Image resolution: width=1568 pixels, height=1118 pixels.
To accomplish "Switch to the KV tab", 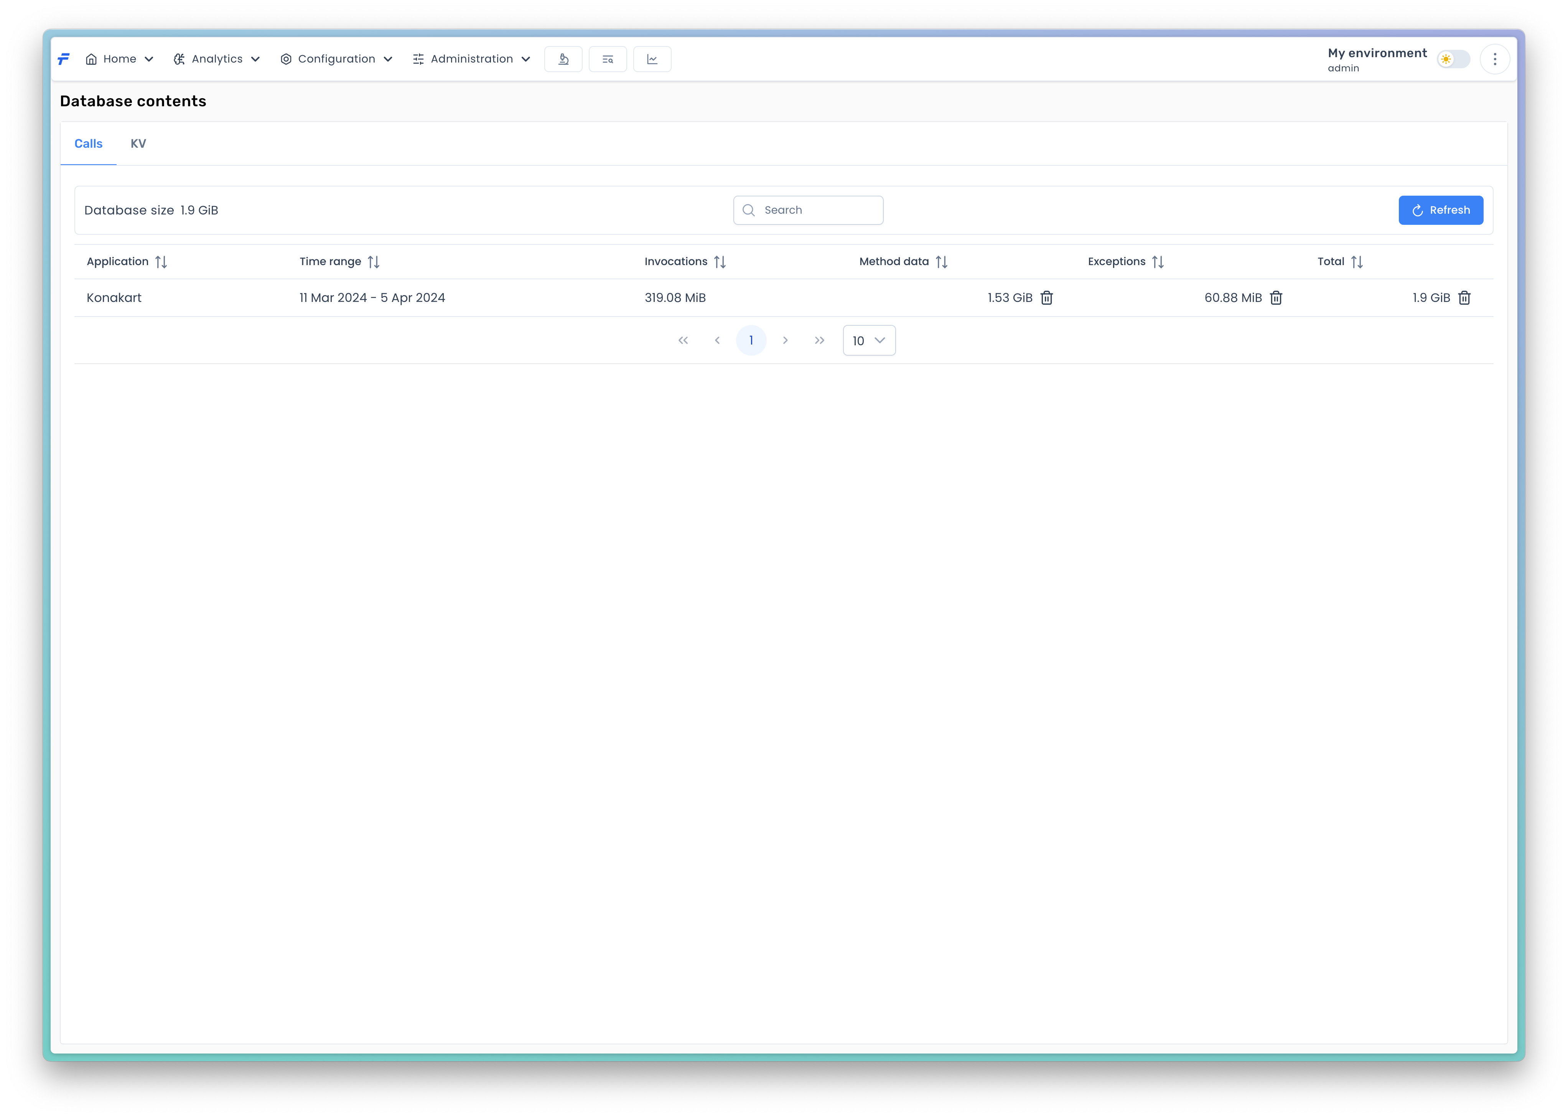I will click(x=138, y=144).
